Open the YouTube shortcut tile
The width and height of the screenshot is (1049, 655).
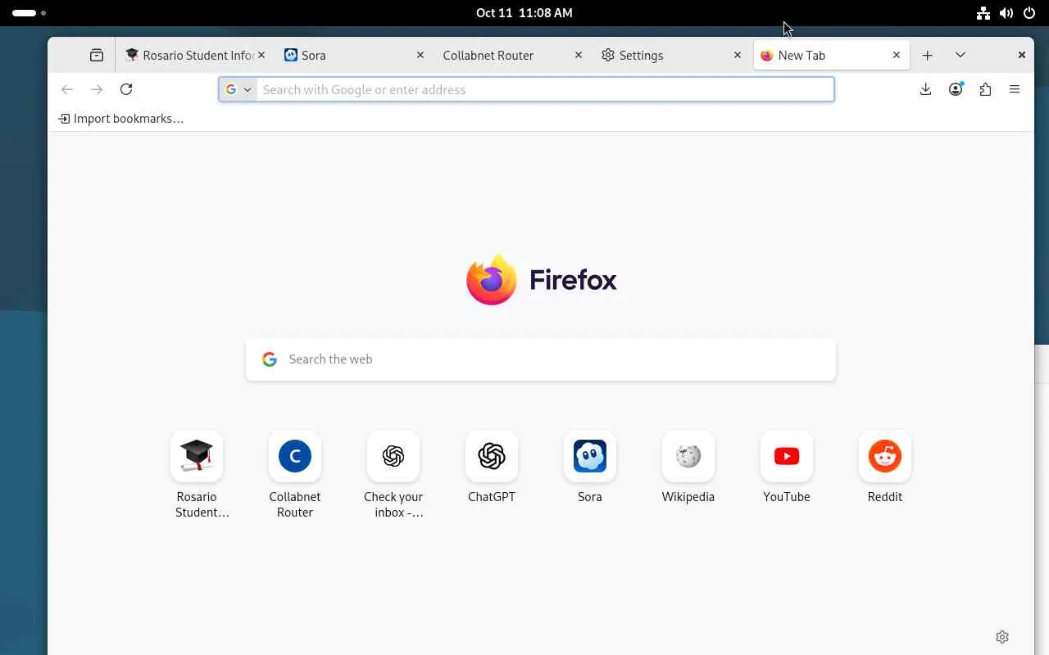[x=786, y=457]
